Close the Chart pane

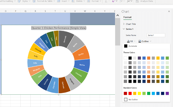tap(169, 12)
